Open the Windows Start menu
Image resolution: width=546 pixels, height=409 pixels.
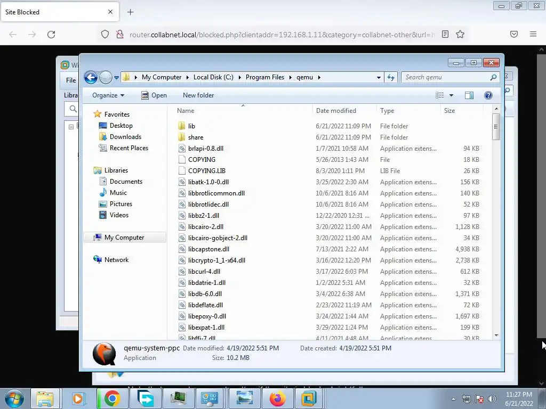[14, 398]
